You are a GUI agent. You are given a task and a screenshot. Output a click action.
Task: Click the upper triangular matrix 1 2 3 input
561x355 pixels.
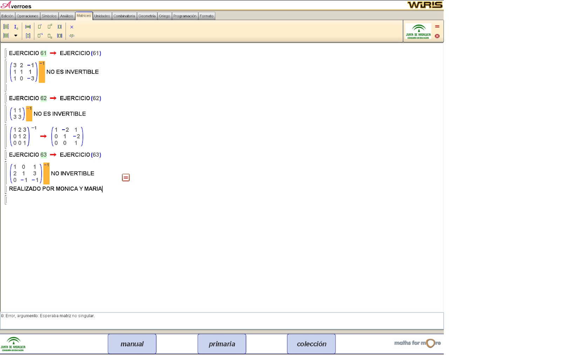coord(20,136)
